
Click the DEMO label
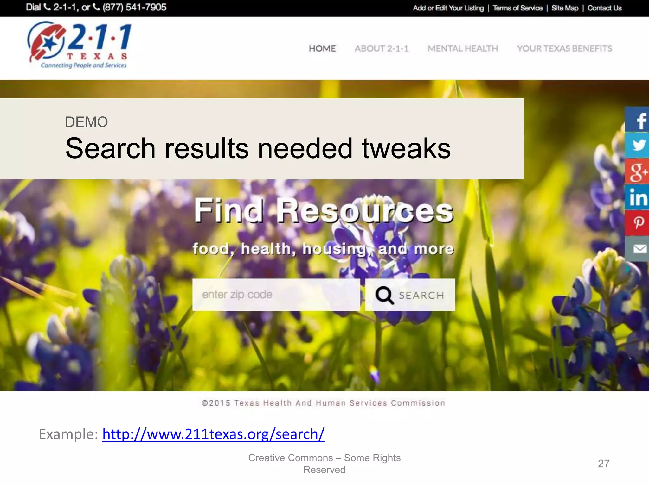(x=87, y=122)
